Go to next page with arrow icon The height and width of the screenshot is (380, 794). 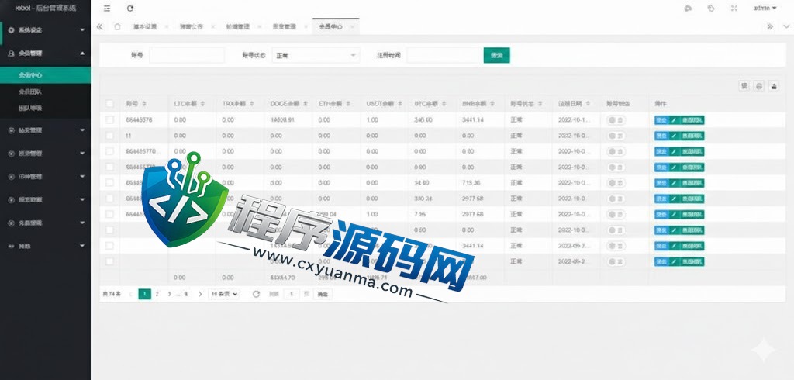coord(200,294)
